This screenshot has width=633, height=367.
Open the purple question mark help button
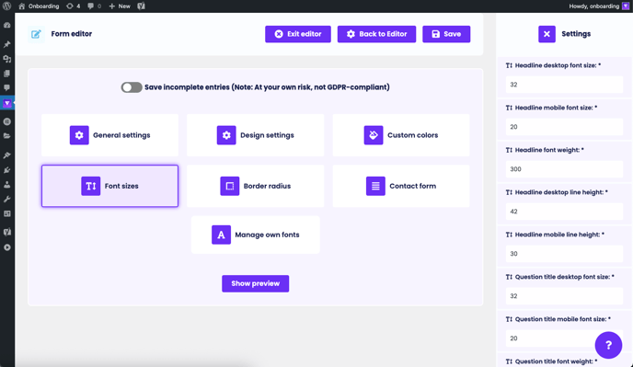(x=608, y=345)
